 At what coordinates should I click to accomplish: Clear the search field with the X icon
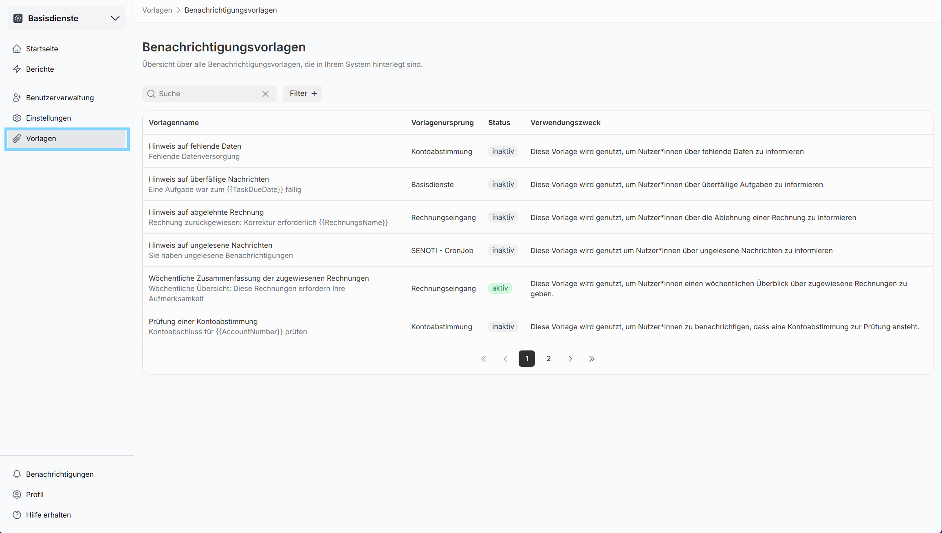265,94
